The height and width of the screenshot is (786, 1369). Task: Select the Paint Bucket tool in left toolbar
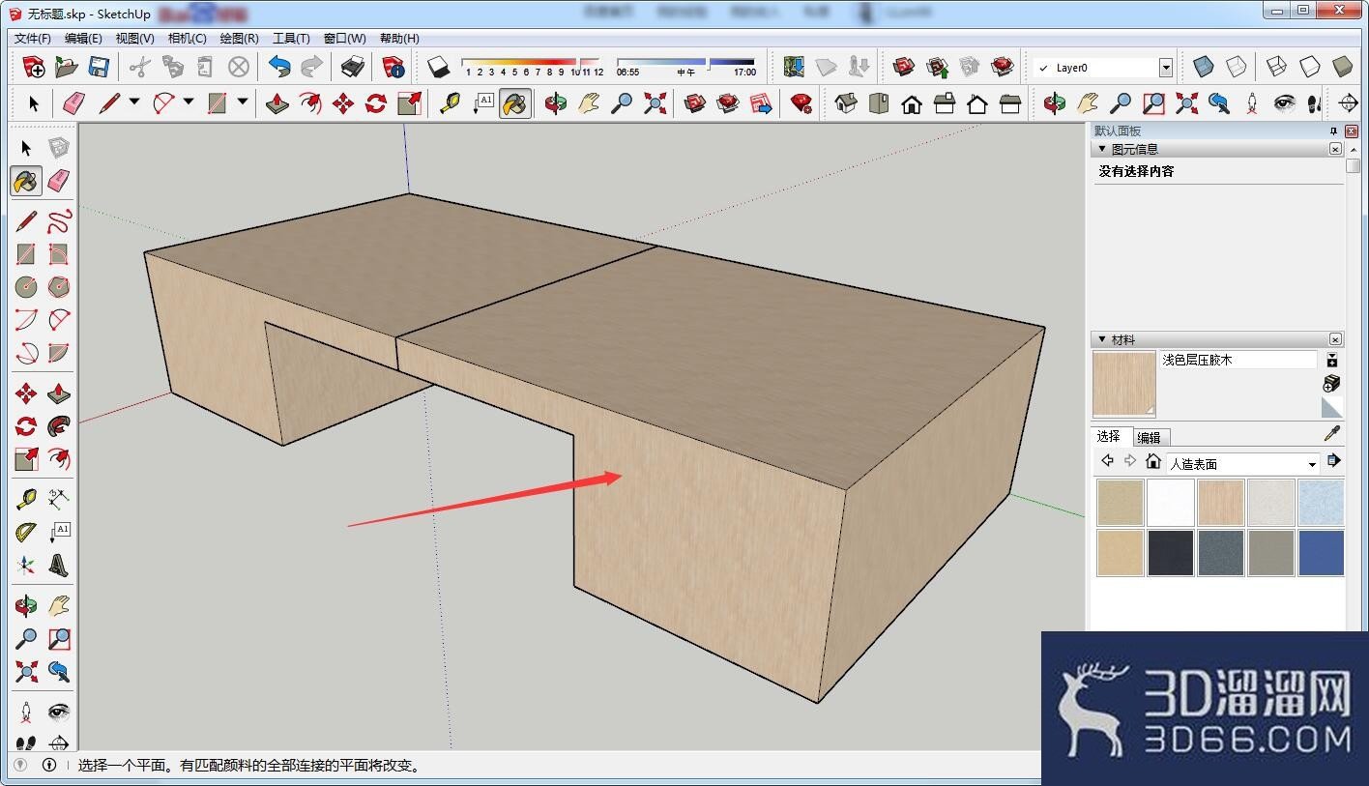coord(26,181)
